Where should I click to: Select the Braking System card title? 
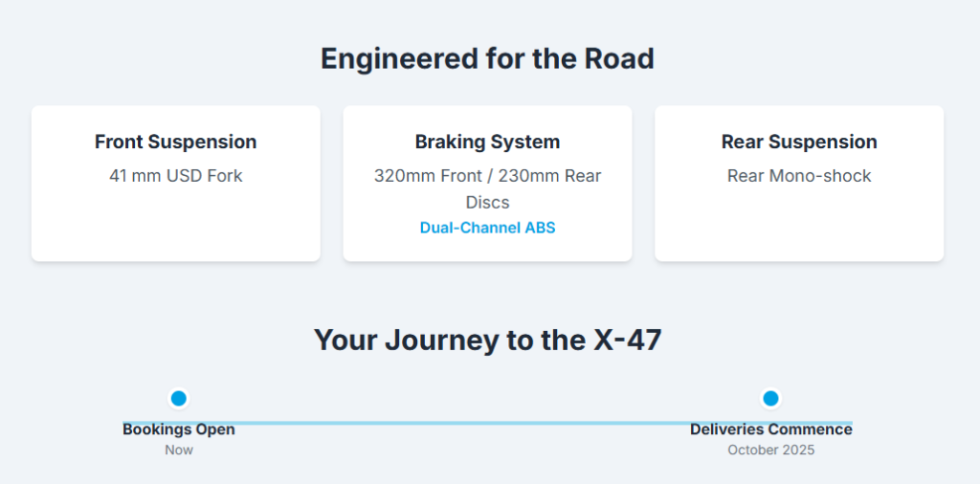click(487, 142)
